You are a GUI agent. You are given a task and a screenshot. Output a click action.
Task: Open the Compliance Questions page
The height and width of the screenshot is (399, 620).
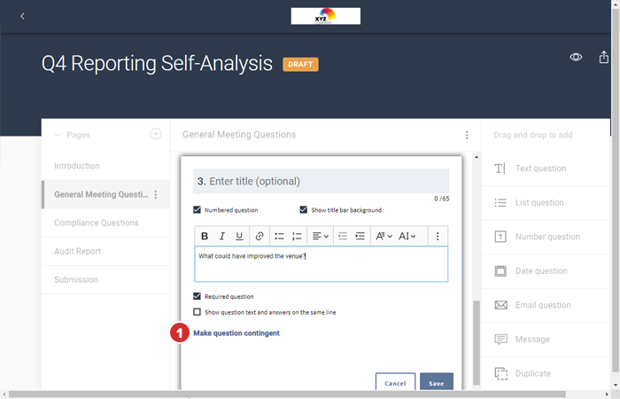tap(96, 223)
